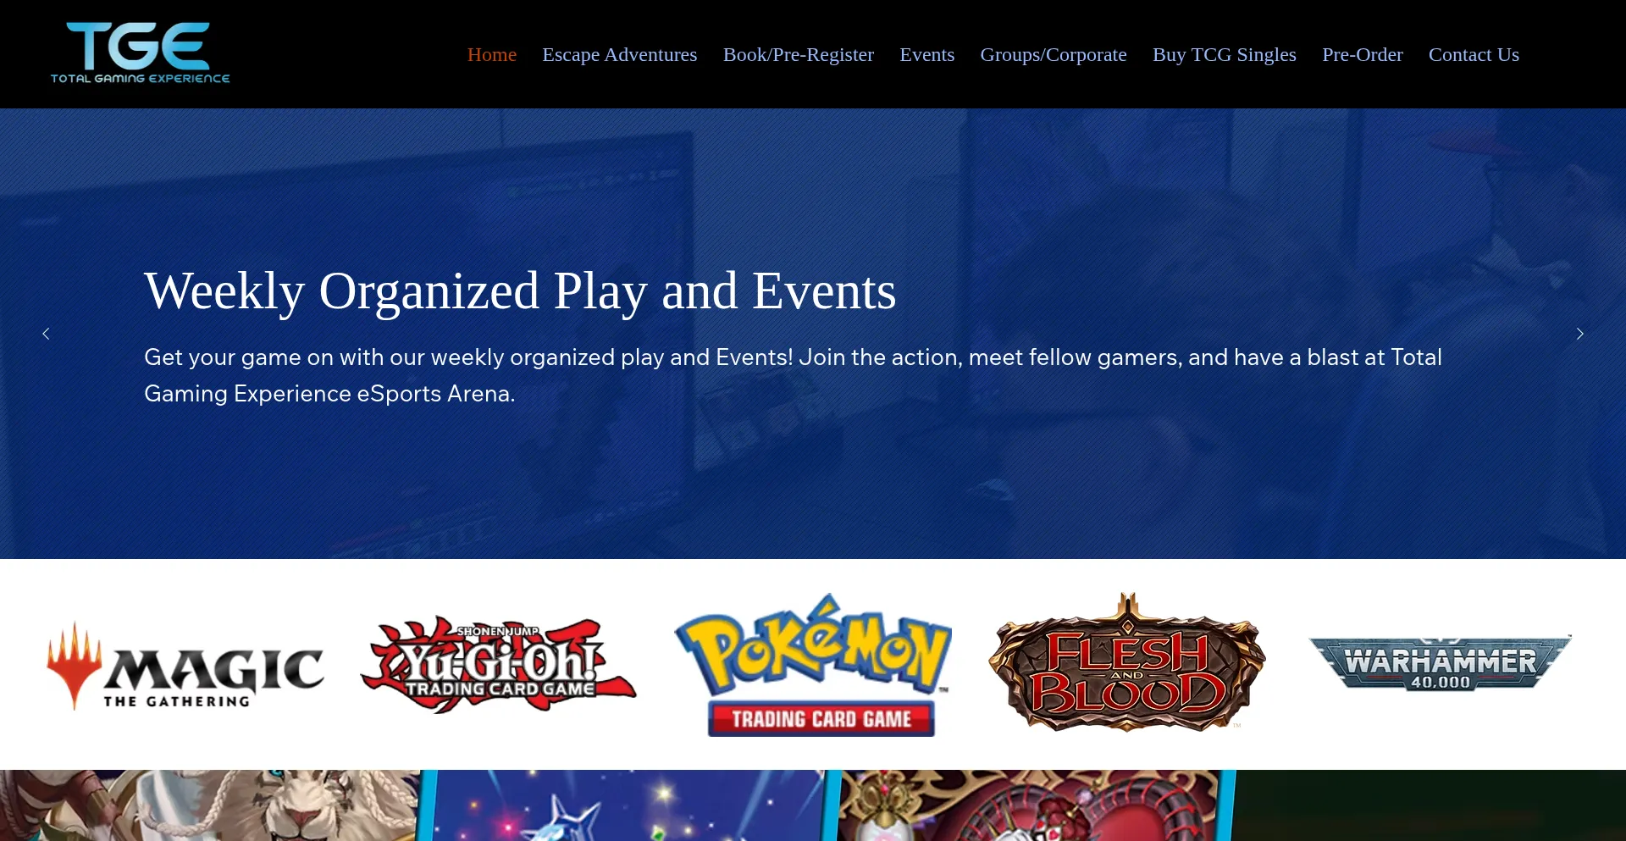Screen dimensions: 1626x841
Task: Click the Weekly Organized Play and Events heading
Action: [520, 291]
